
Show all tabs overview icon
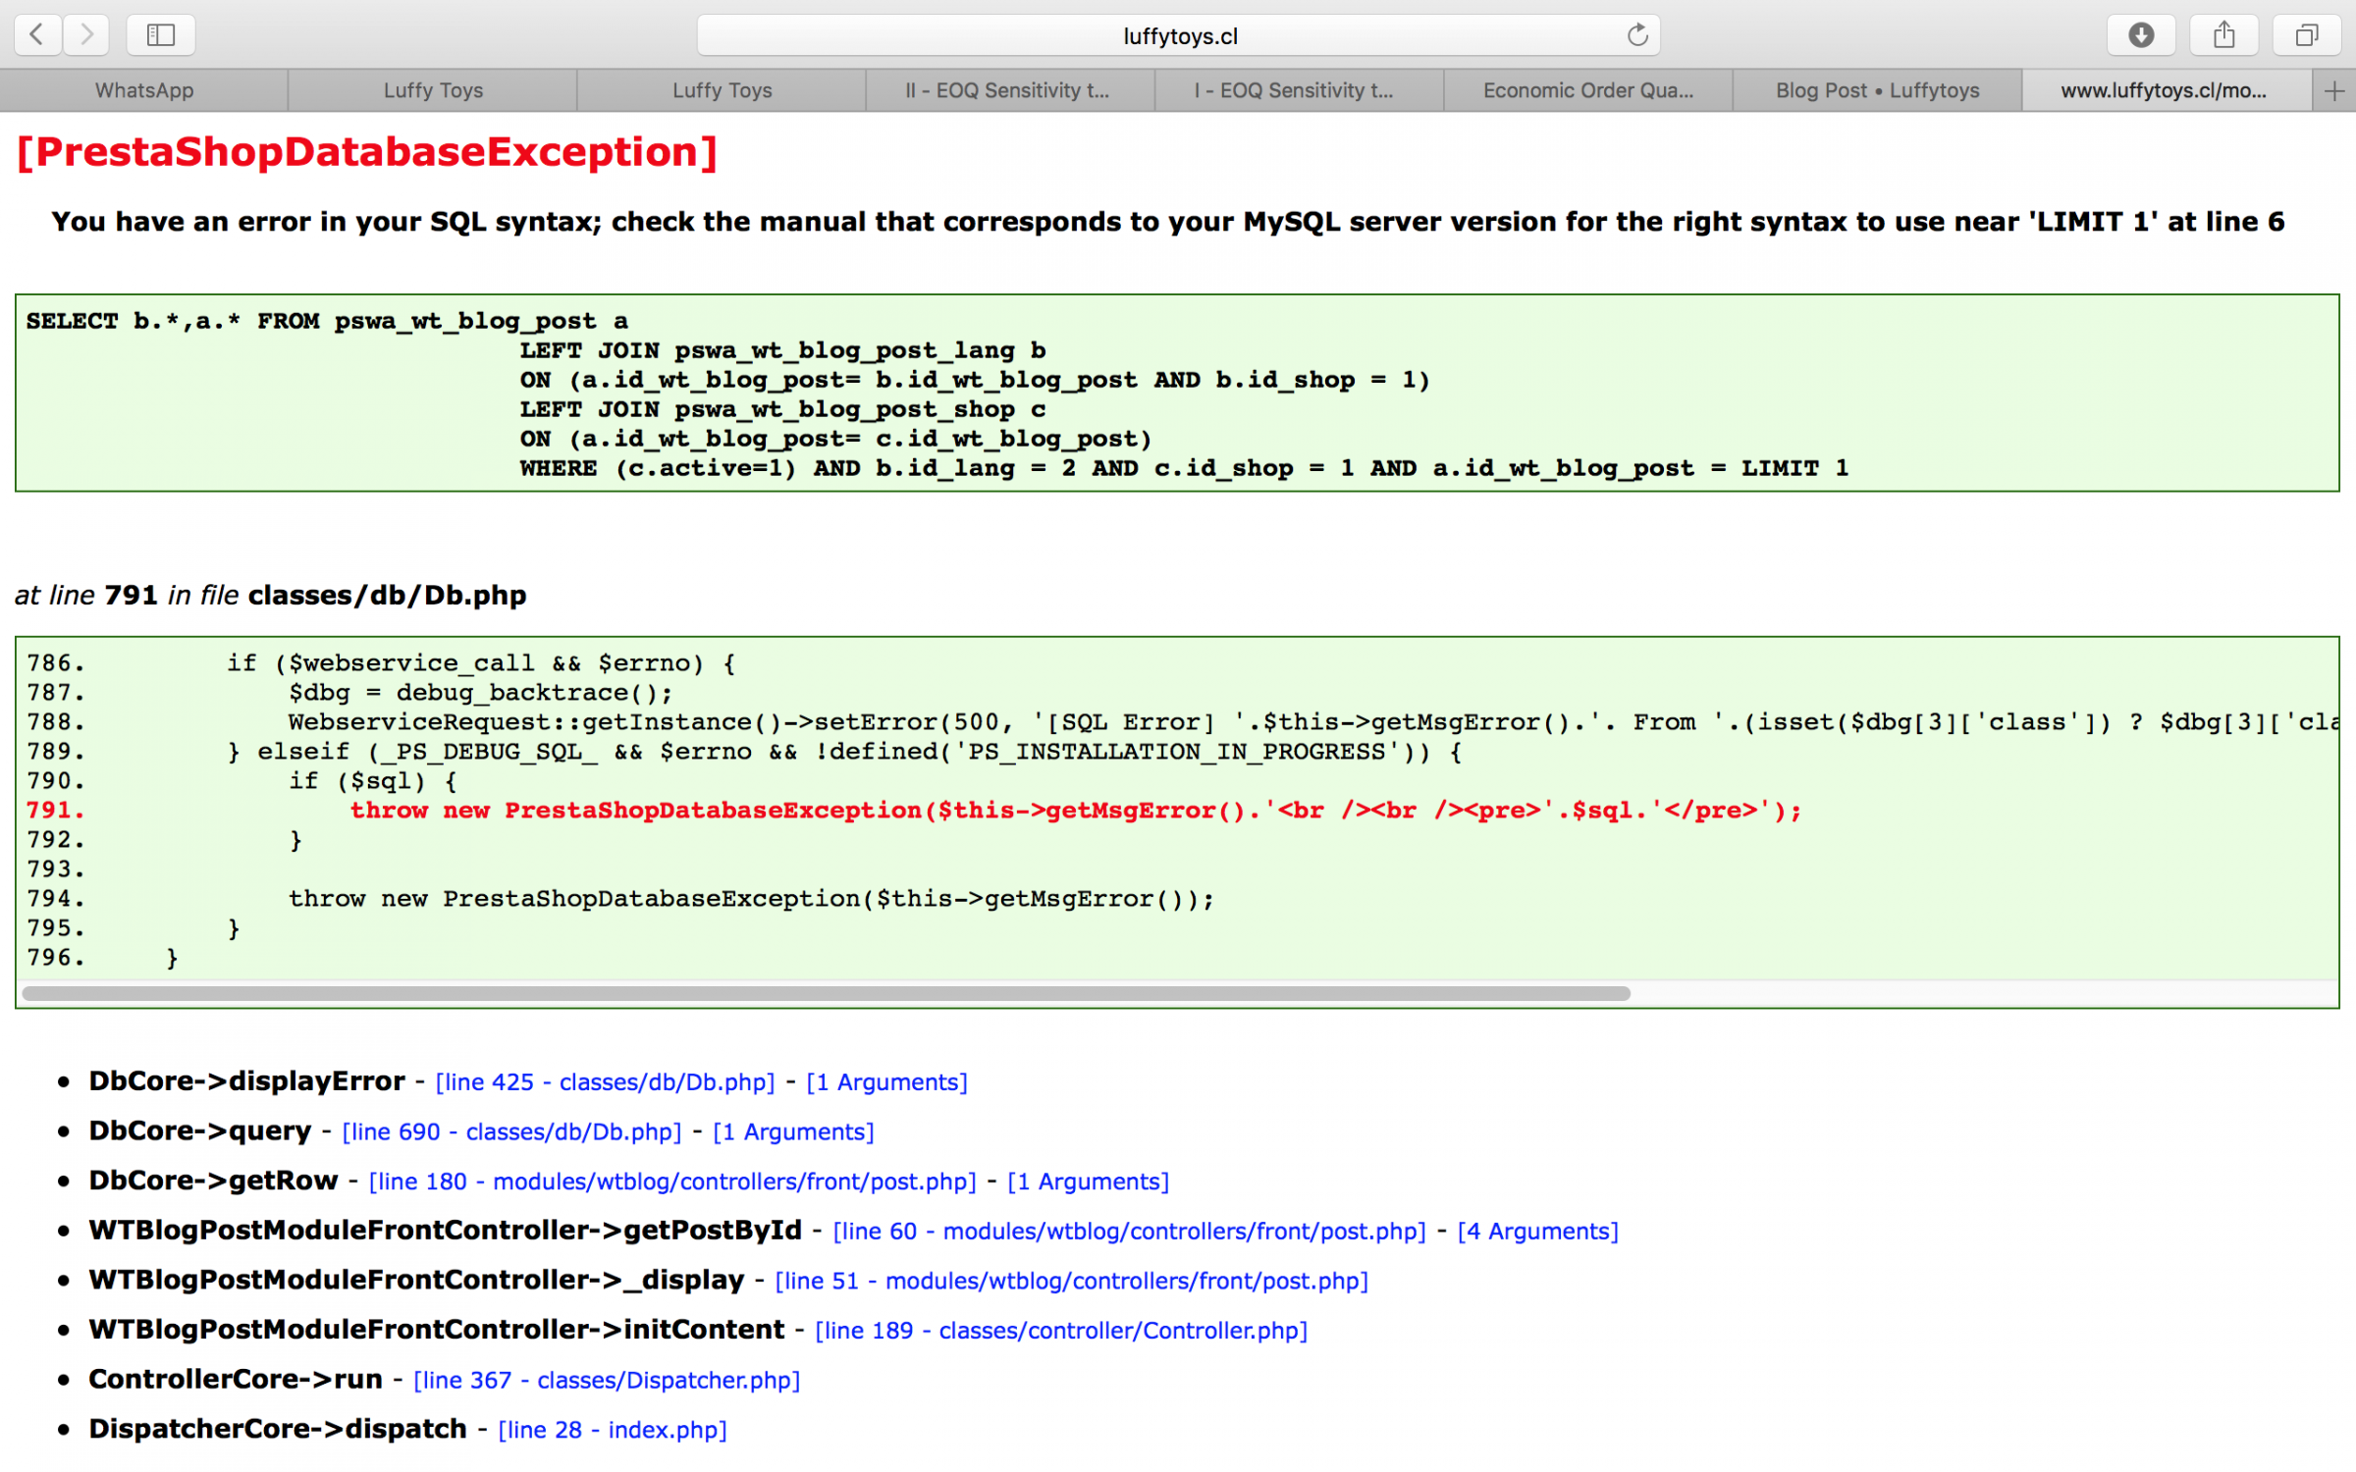2306,35
